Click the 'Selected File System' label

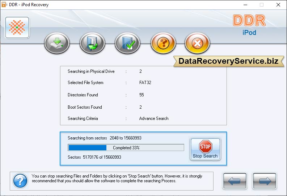click(85, 83)
